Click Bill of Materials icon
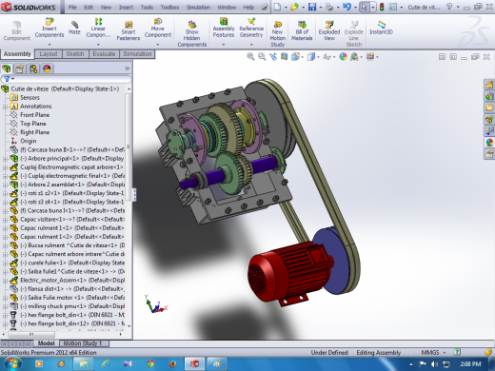 click(302, 31)
